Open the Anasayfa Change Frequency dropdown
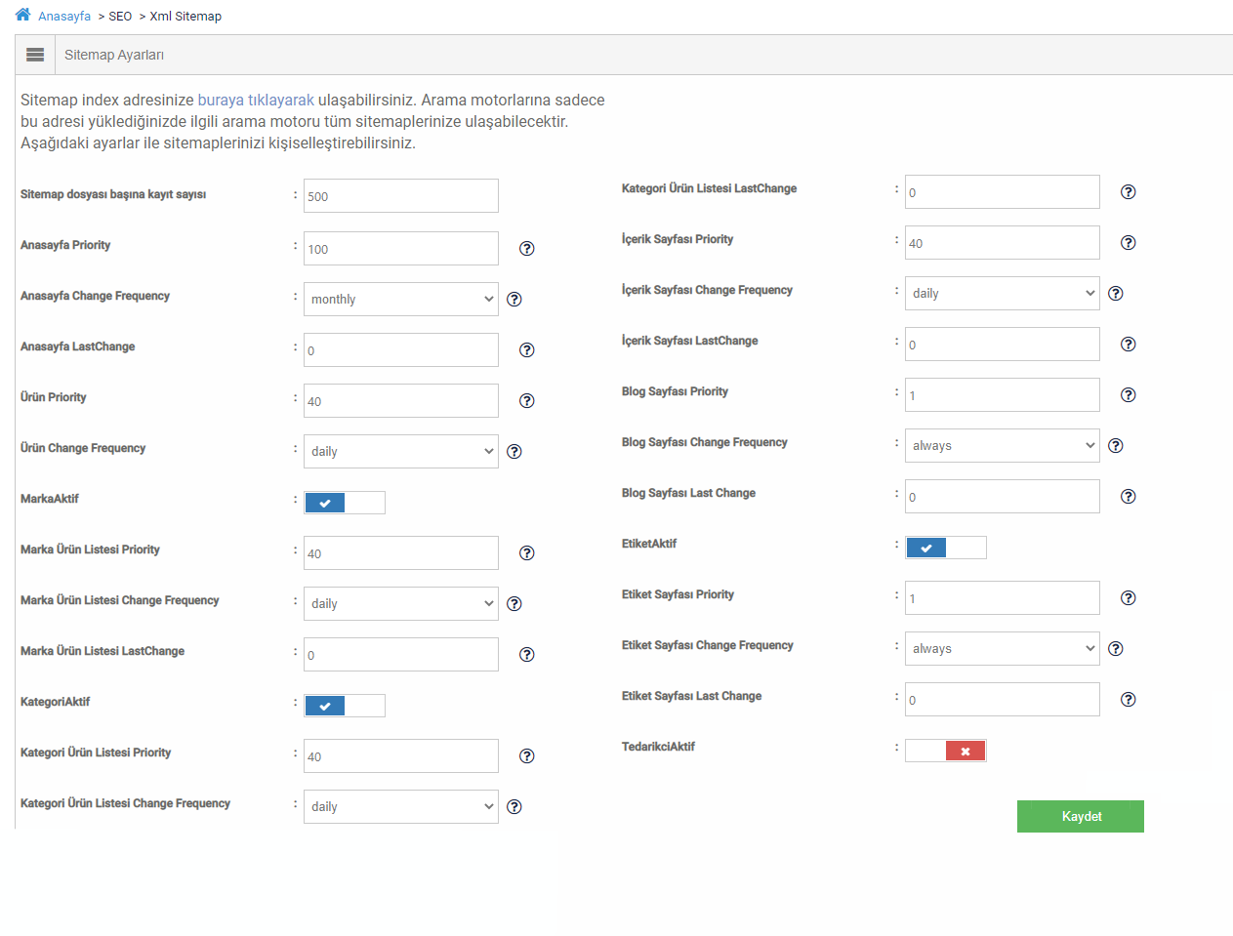 (400, 299)
